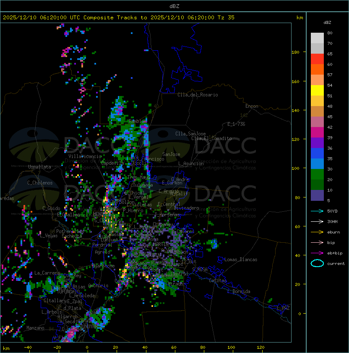Click the 'Agrelo' map label
This screenshot has height=353, width=349.
click(102, 252)
